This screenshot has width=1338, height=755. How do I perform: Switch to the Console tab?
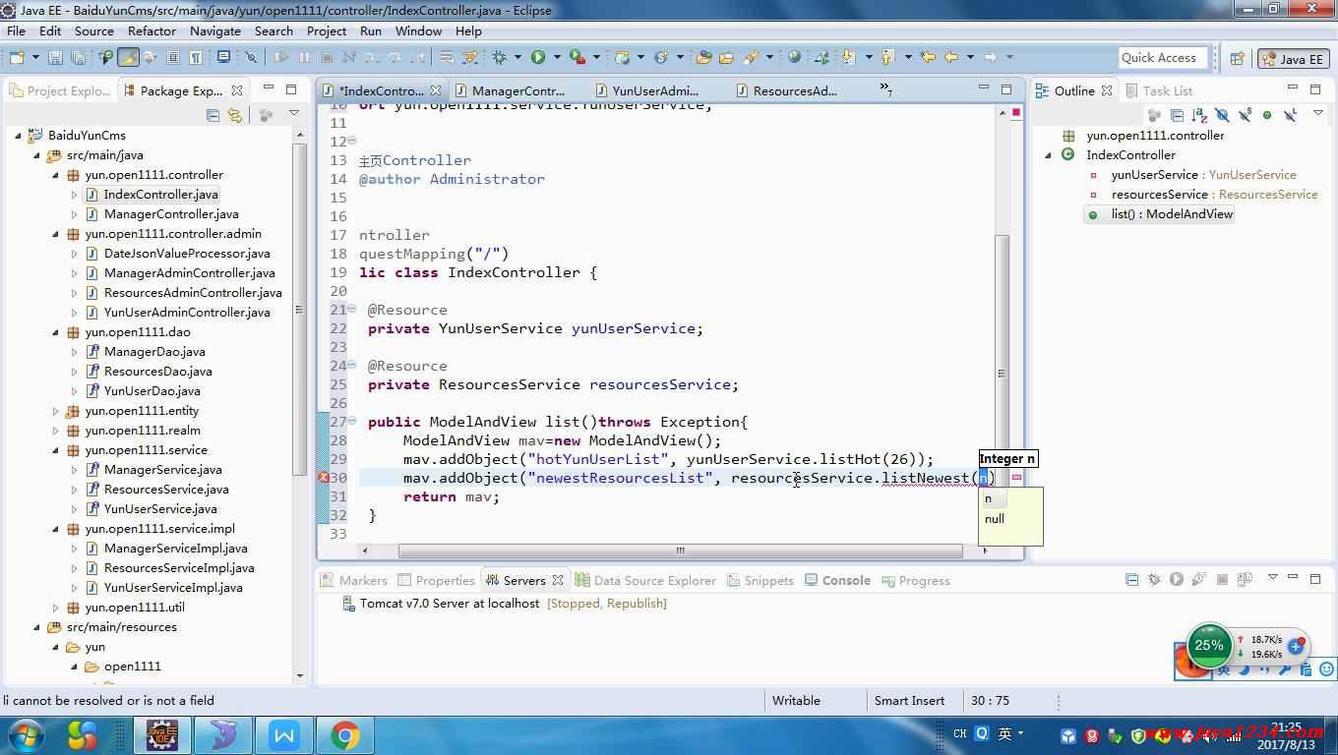(x=837, y=580)
